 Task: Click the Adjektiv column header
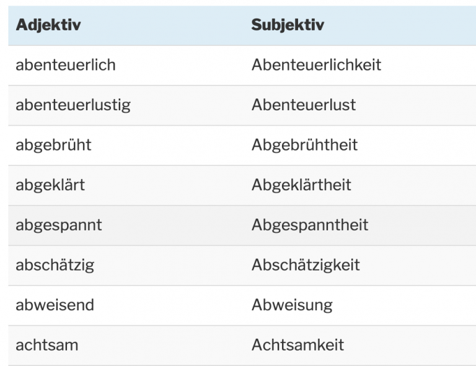click(x=48, y=25)
